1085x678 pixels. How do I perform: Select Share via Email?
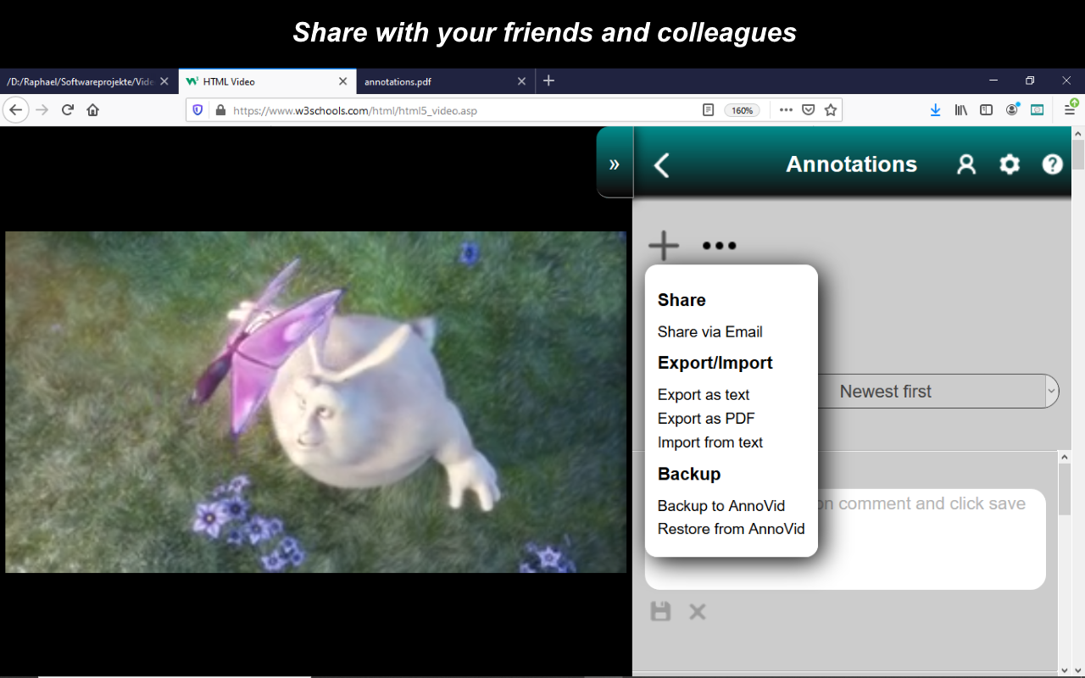710,331
